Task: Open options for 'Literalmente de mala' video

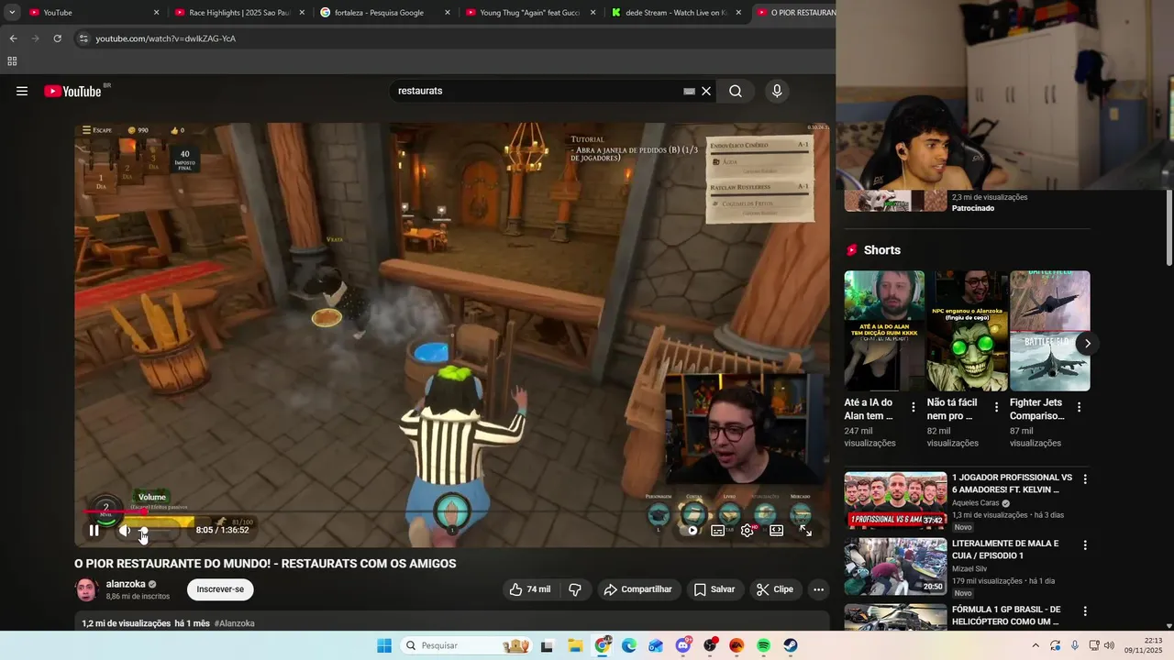Action: click(1085, 545)
